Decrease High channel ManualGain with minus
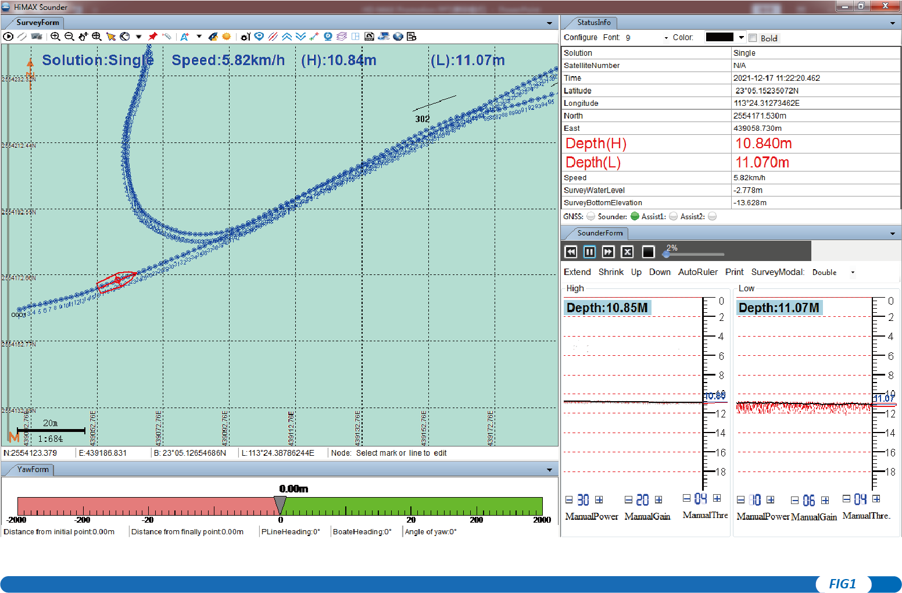Image resolution: width=902 pixels, height=593 pixels. pyautogui.click(x=628, y=500)
